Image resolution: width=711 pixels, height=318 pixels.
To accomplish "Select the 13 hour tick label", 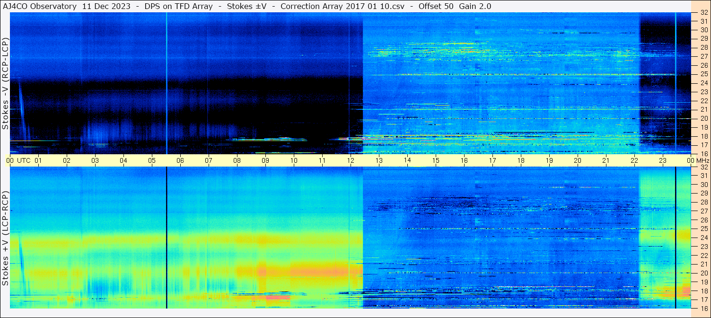I will pyautogui.click(x=379, y=160).
